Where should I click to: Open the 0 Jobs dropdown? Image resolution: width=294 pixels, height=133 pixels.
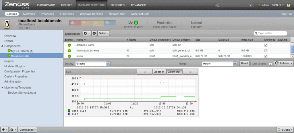tap(285, 130)
